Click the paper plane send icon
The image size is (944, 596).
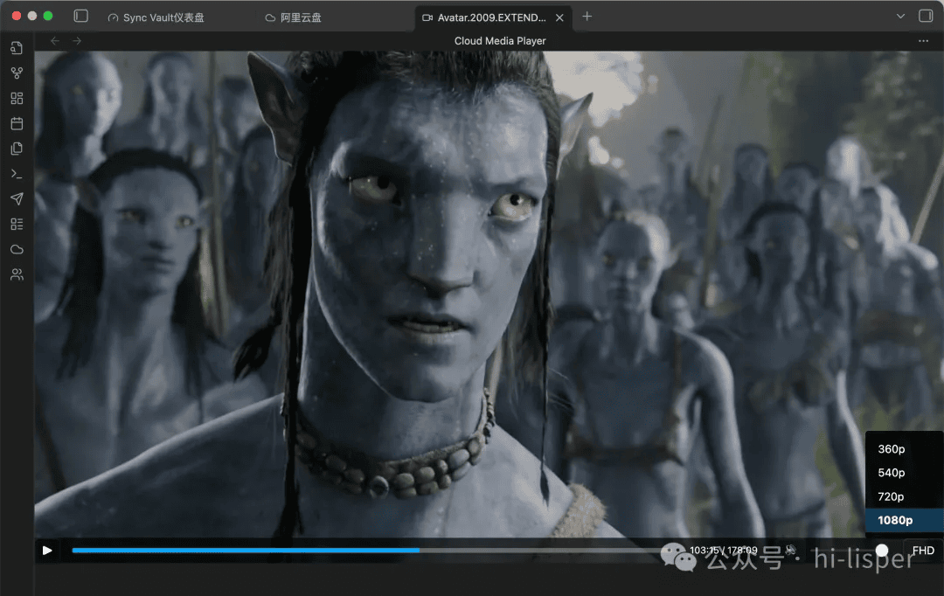click(17, 199)
